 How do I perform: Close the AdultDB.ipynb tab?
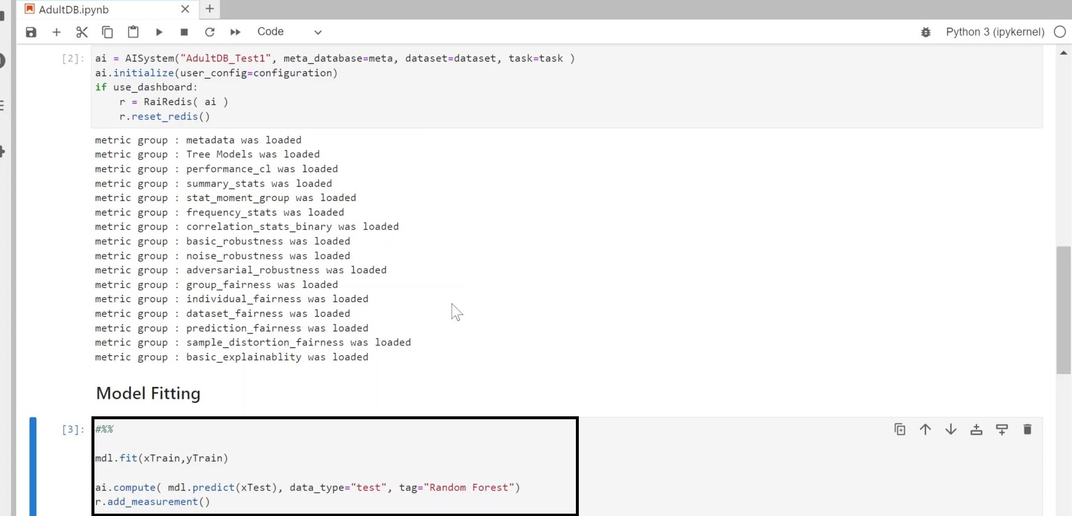pos(185,9)
